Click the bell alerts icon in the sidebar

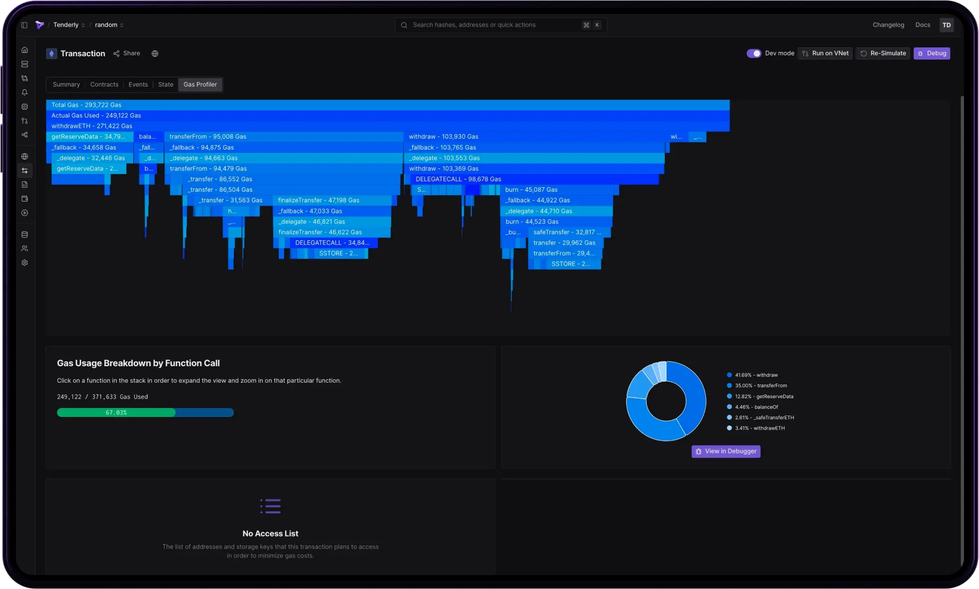[x=25, y=92]
